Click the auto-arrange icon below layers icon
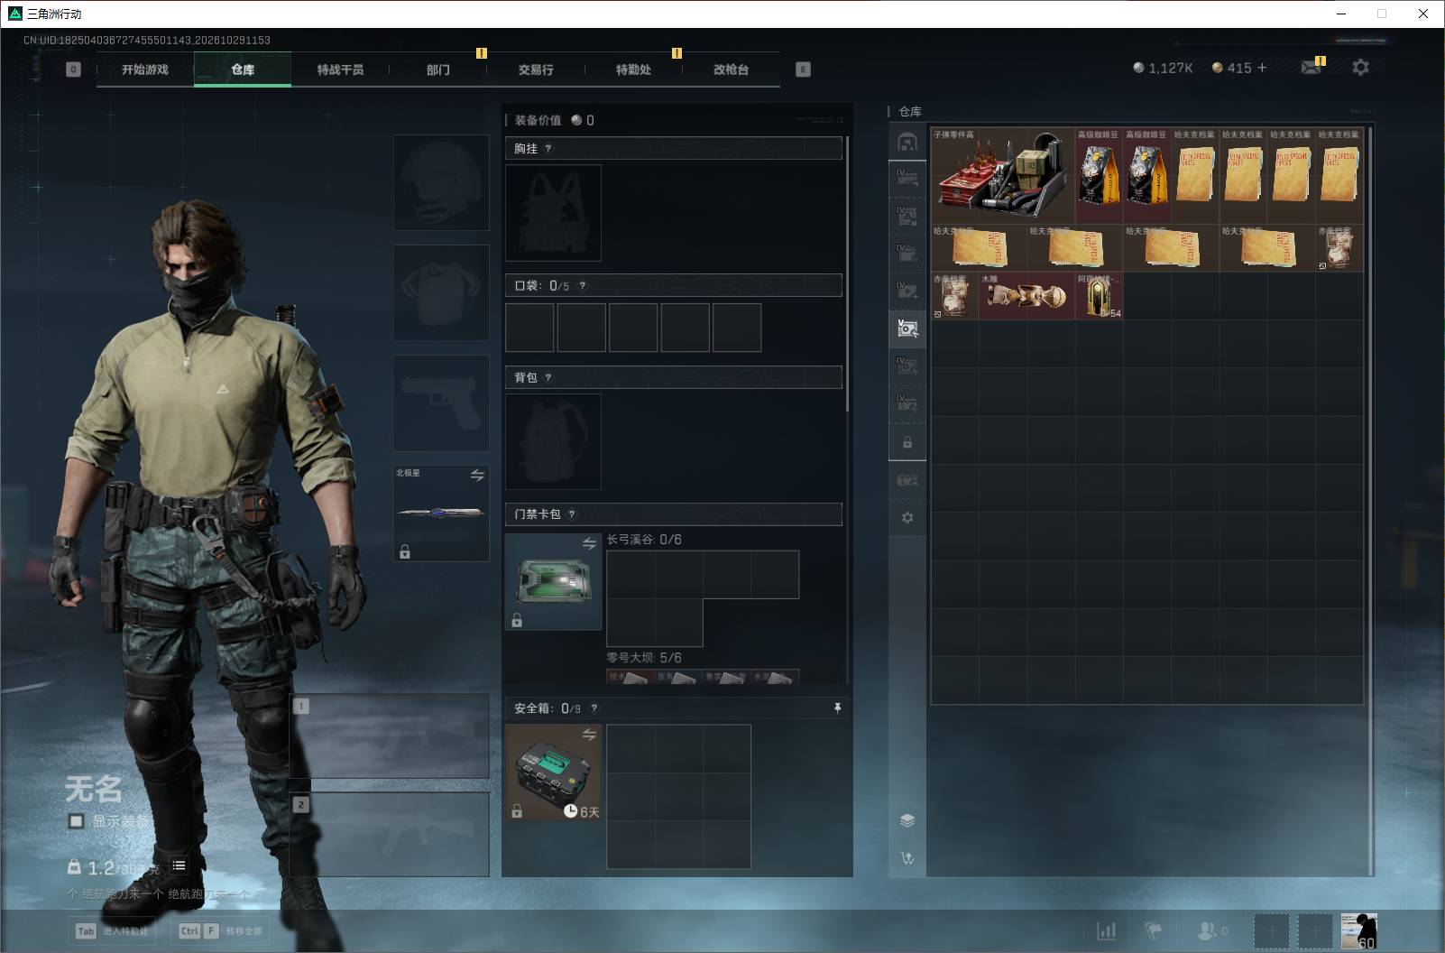Image resolution: width=1445 pixels, height=953 pixels. click(907, 858)
